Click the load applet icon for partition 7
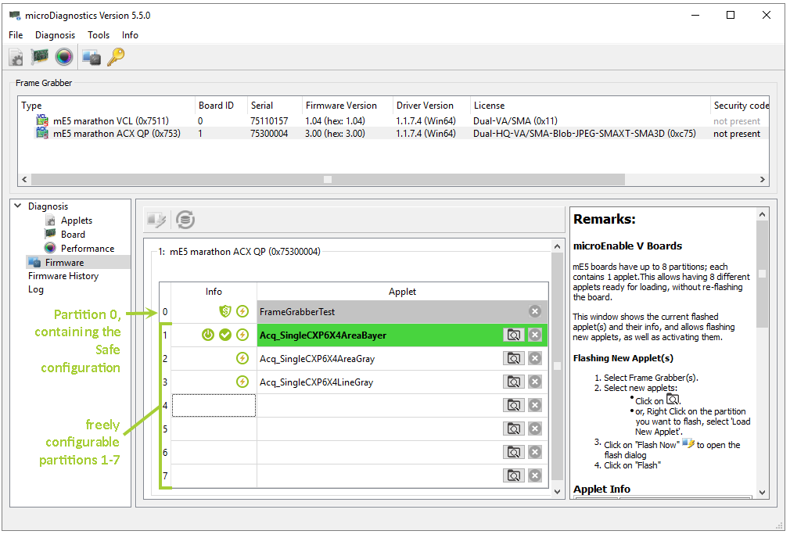 [514, 475]
